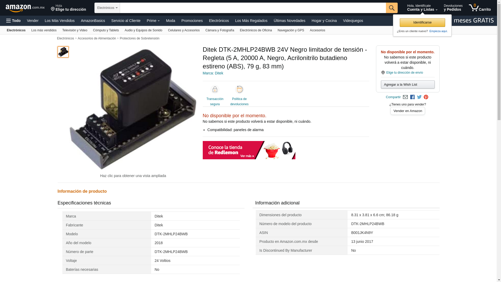Screen dimensions: 501x282
Task: Go to Amazon.com.mx home logo
Action: 25,8
